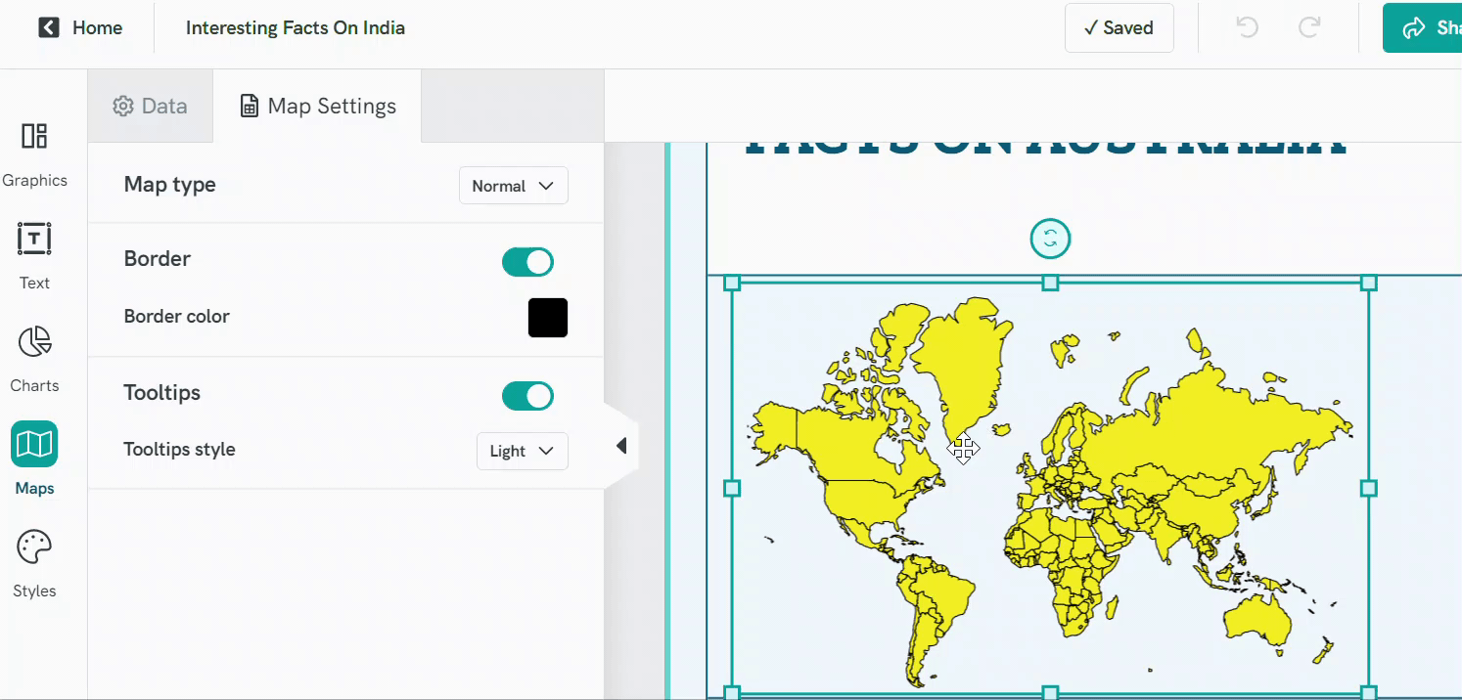The height and width of the screenshot is (700, 1462).
Task: Click the rotate handle above the map
Action: pos(1050,238)
